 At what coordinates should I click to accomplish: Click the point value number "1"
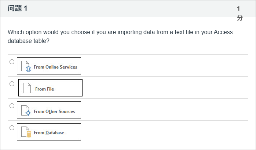click(238, 8)
